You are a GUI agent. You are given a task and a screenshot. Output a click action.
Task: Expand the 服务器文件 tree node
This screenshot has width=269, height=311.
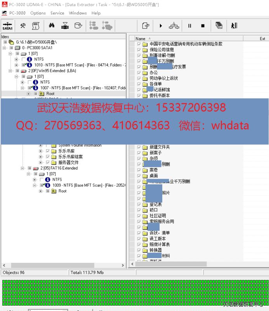click(x=41, y=162)
